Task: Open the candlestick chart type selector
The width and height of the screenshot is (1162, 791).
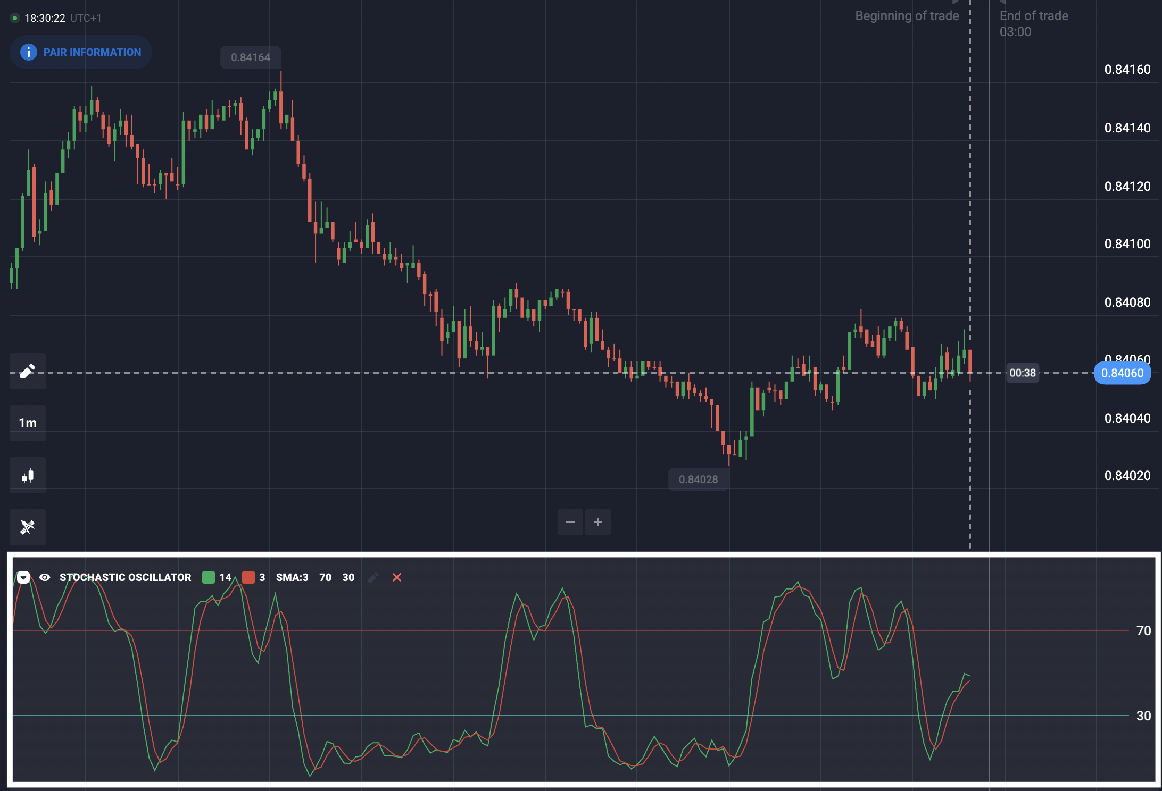Action: (x=28, y=475)
